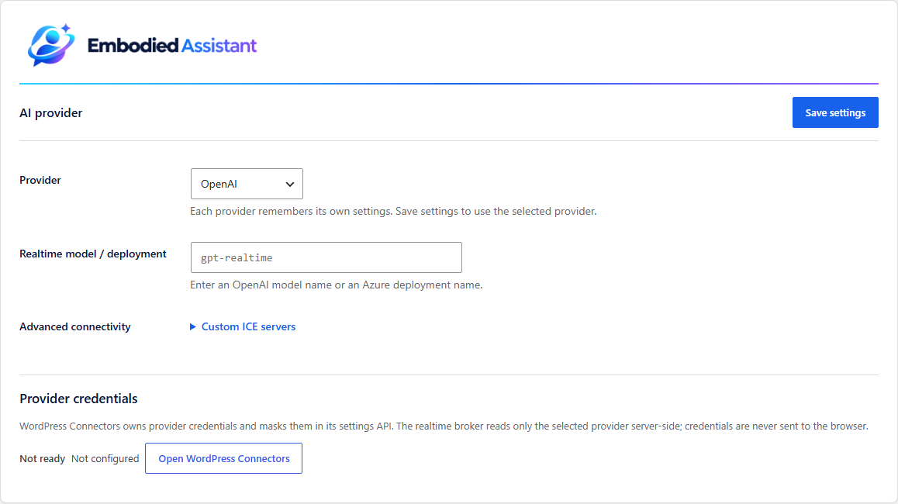Click the hint 'Enter an OpenAI model name'
This screenshot has width=898, height=504.
click(337, 285)
